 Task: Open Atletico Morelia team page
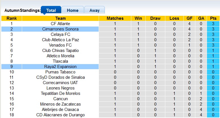[x=60, y=56]
